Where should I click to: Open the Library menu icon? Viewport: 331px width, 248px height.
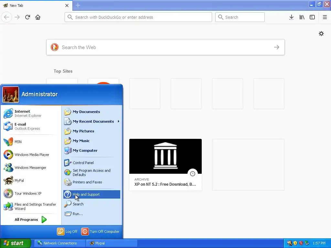(302, 17)
